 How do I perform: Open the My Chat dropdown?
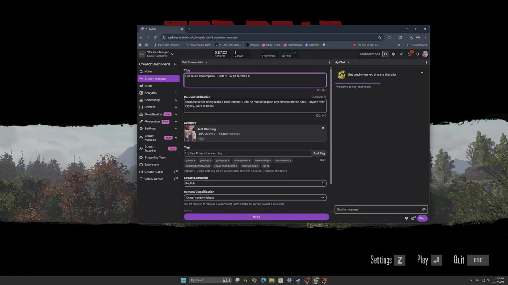tap(348, 62)
